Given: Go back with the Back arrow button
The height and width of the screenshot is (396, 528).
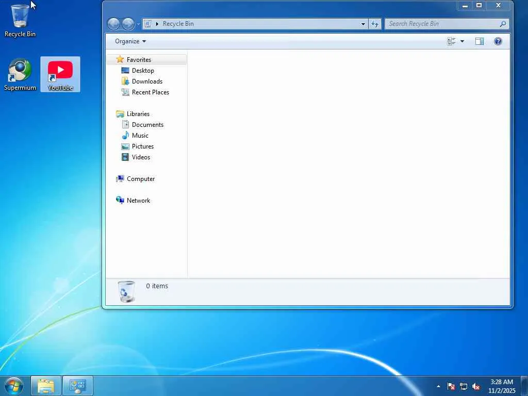Looking at the screenshot, I should (113, 24).
